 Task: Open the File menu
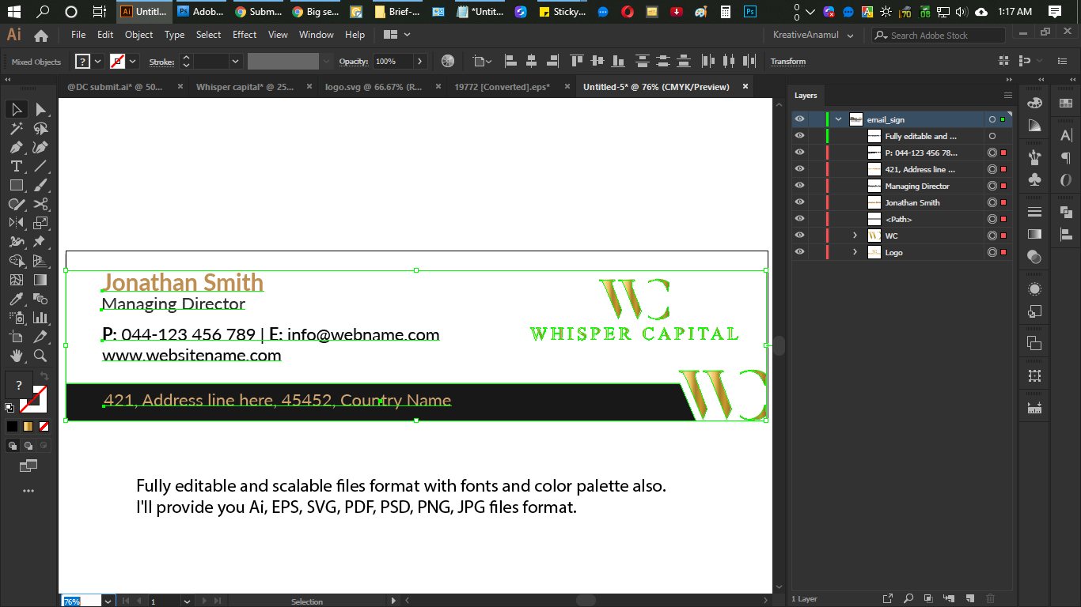pos(78,35)
